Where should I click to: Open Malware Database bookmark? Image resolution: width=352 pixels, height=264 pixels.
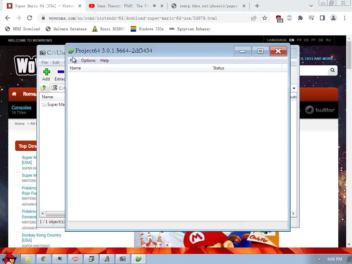(66, 29)
